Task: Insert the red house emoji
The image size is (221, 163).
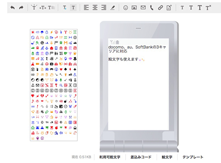Action: 52,48
